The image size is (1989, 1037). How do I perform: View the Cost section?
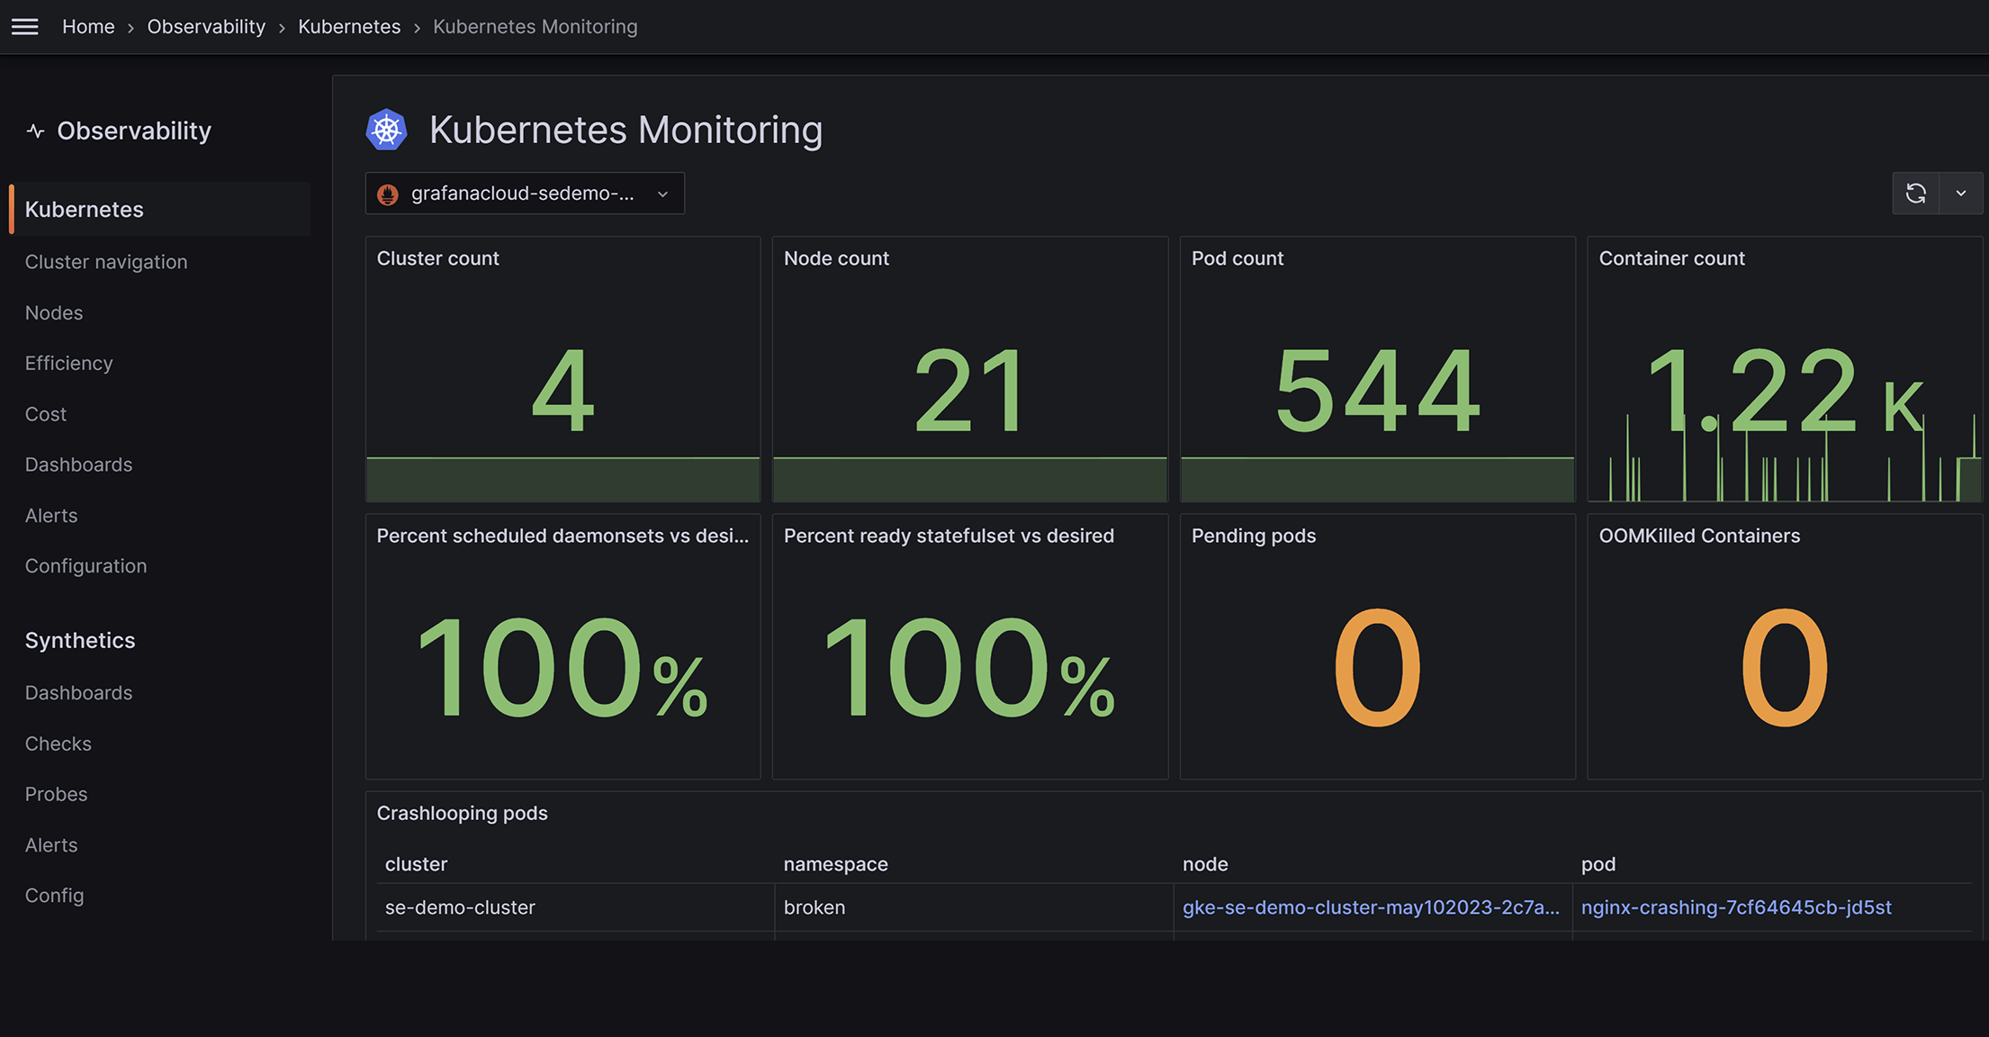pos(45,413)
